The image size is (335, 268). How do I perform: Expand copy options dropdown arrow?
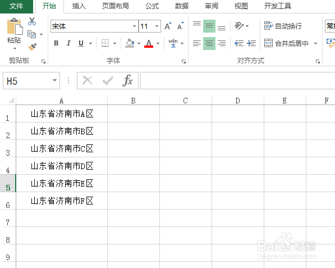coord(41,34)
